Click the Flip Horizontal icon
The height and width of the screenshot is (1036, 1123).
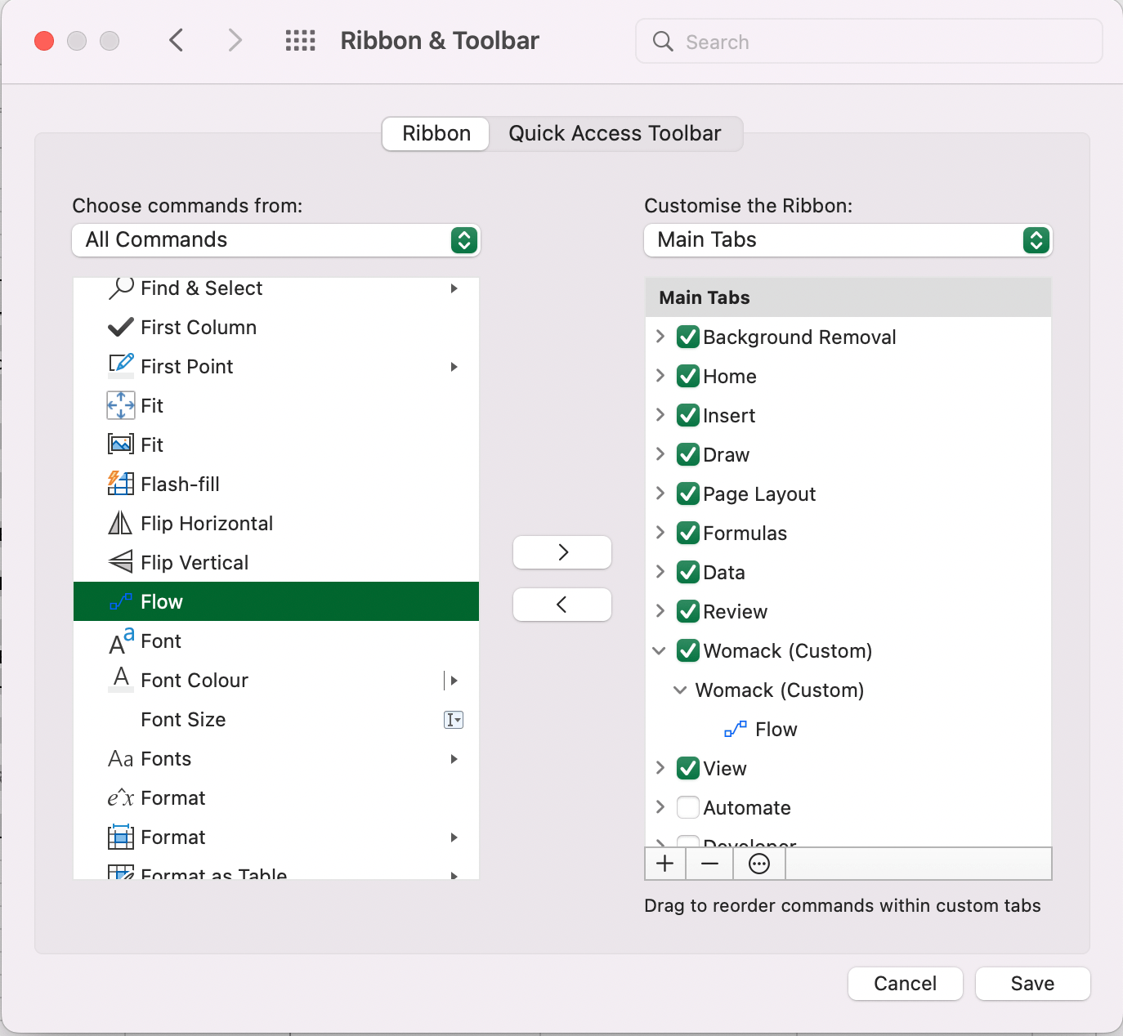[x=120, y=523]
